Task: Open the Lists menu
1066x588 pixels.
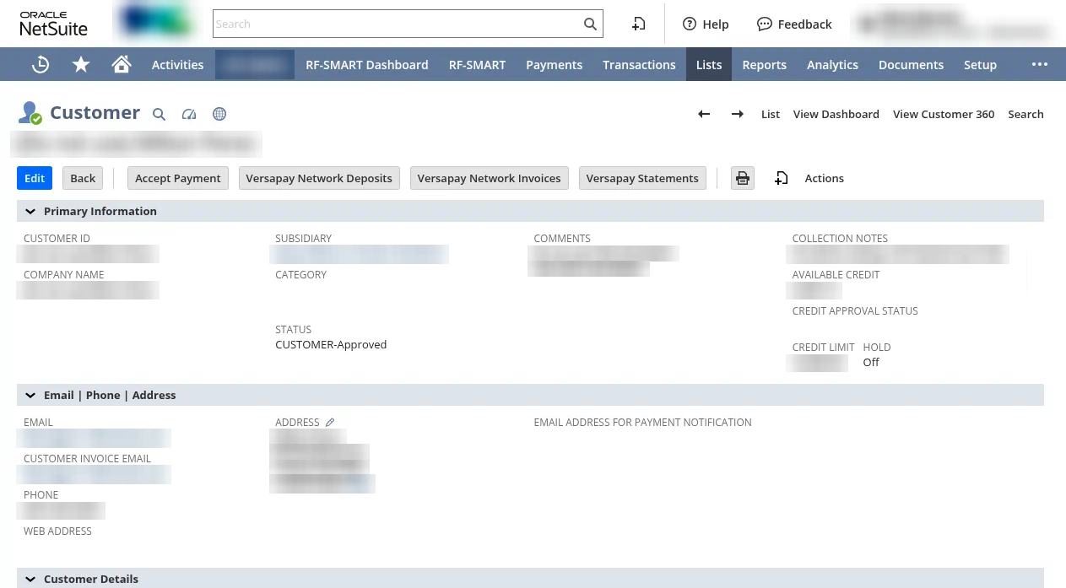Action: pos(709,64)
